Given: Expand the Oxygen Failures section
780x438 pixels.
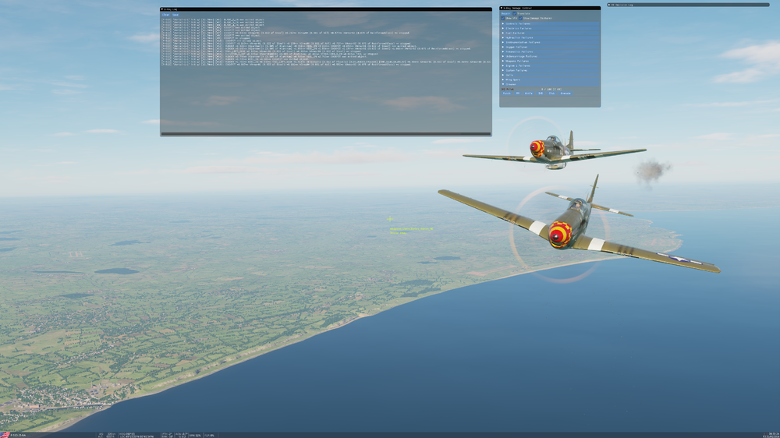Looking at the screenshot, I should pos(550,48).
